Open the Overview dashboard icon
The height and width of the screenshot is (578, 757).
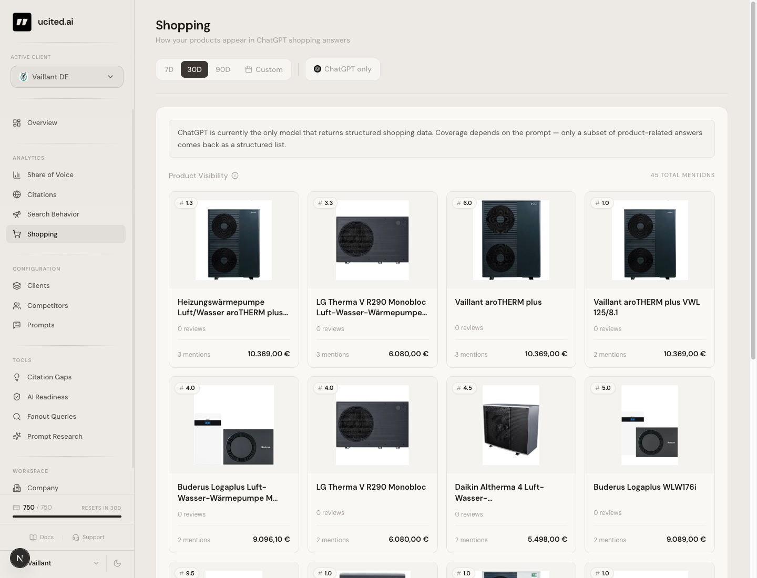[x=17, y=123]
